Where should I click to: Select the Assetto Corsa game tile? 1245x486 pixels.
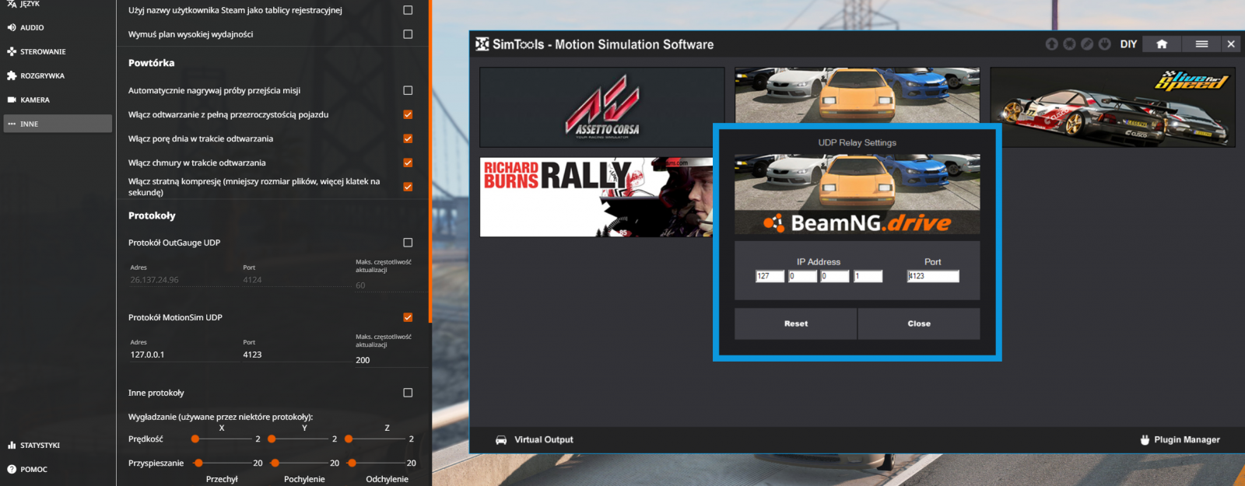601,107
